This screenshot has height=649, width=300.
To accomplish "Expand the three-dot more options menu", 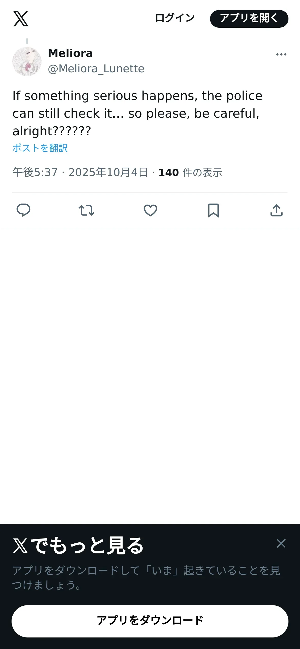I will (281, 54).
